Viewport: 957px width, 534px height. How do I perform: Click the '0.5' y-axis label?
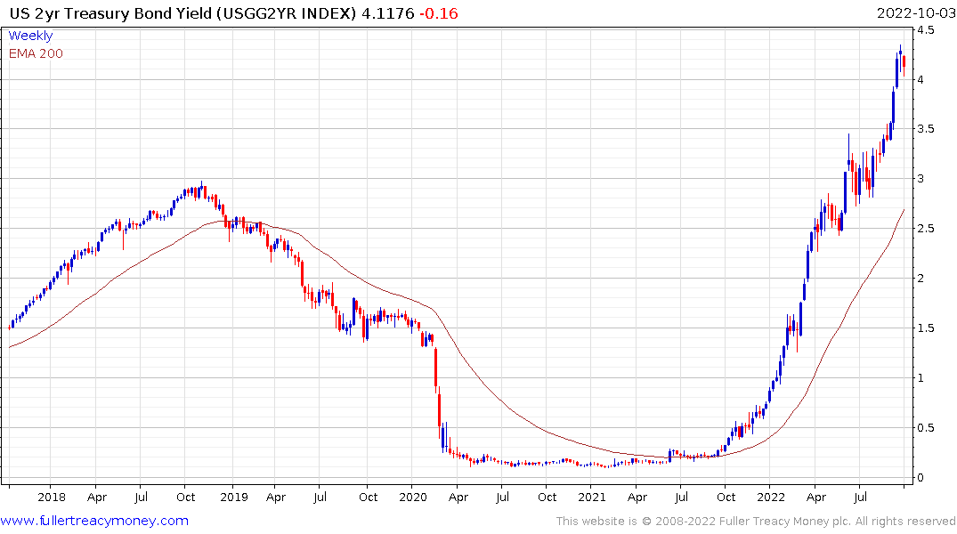(x=925, y=428)
